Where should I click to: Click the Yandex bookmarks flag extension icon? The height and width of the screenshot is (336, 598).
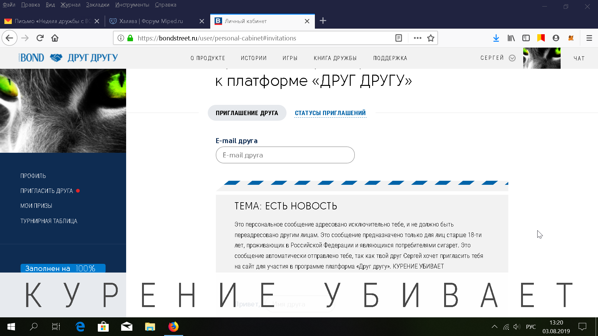541,38
